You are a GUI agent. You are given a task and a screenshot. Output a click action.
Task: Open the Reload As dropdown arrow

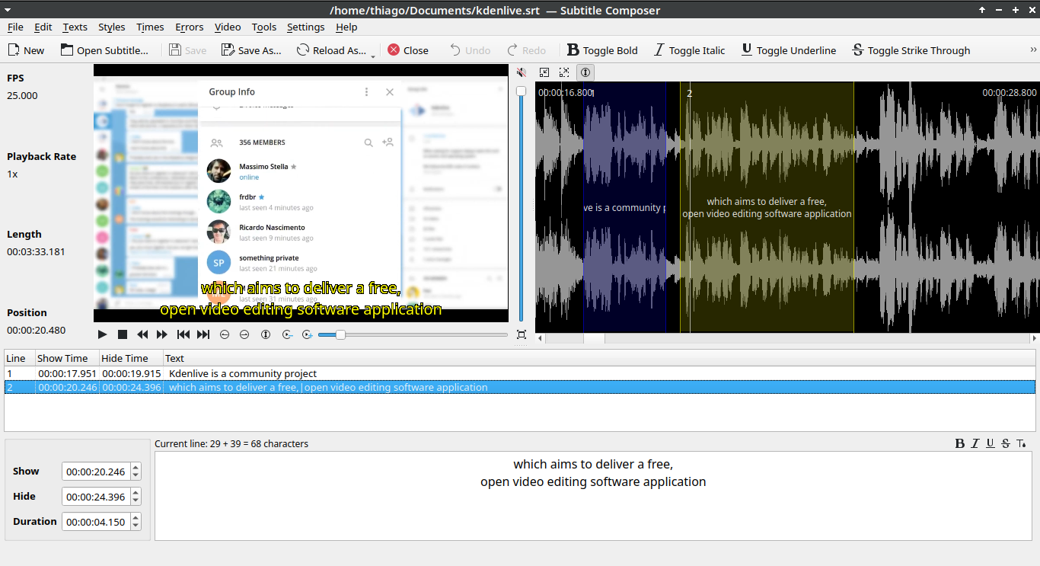tap(373, 56)
